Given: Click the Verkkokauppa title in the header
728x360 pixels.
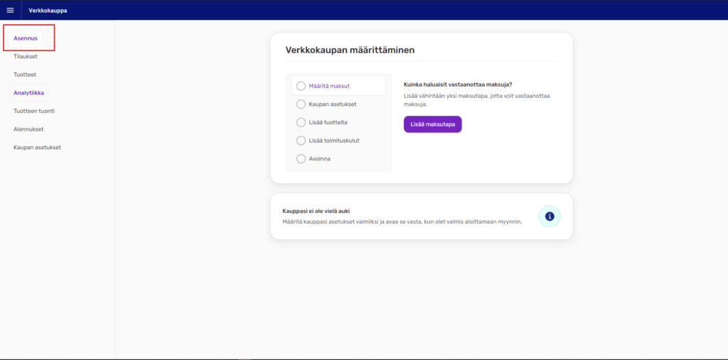Looking at the screenshot, I should (48, 10).
